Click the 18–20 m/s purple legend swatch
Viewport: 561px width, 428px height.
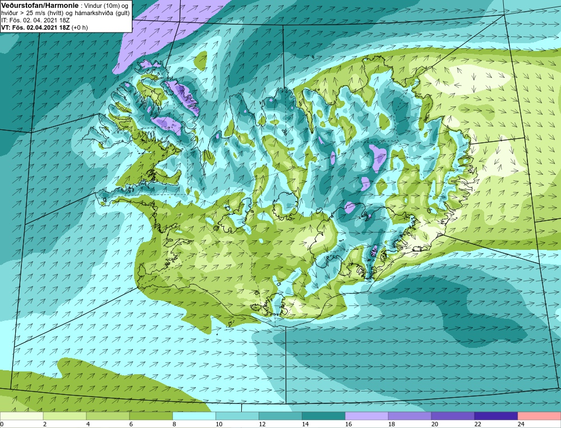click(410, 416)
